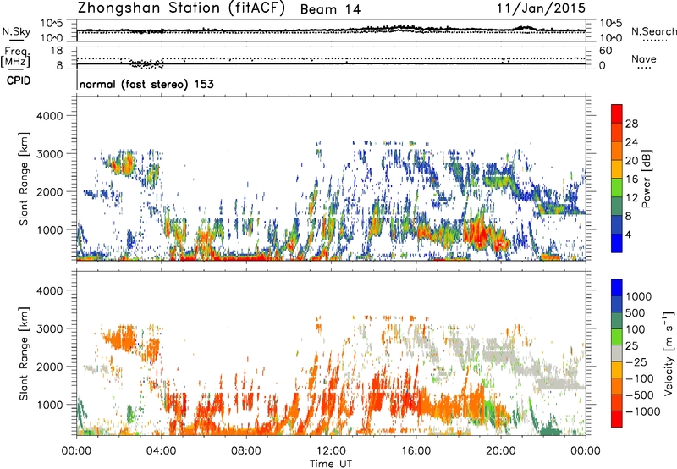The height and width of the screenshot is (469, 677).
Task: Click velocity colorbar value '-100'
Action: (x=640, y=378)
